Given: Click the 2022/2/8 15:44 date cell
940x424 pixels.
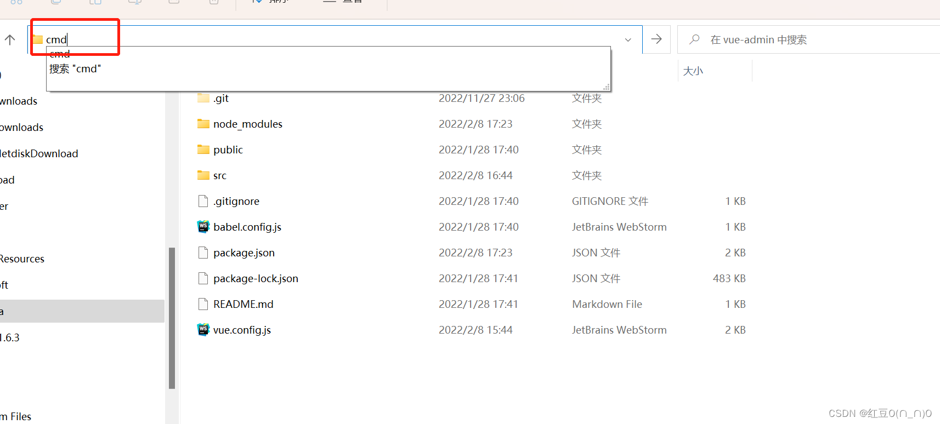Looking at the screenshot, I should (475, 330).
